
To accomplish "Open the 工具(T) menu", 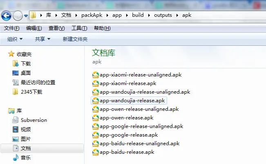I will 79,28.
